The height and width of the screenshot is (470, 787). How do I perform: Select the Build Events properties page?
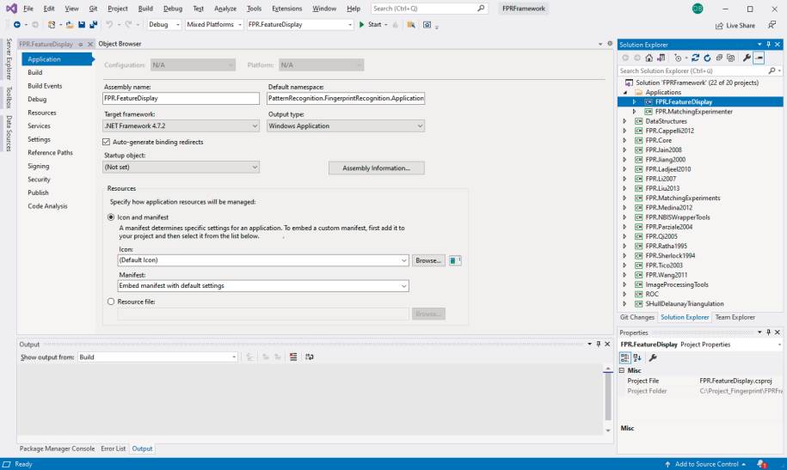click(45, 86)
